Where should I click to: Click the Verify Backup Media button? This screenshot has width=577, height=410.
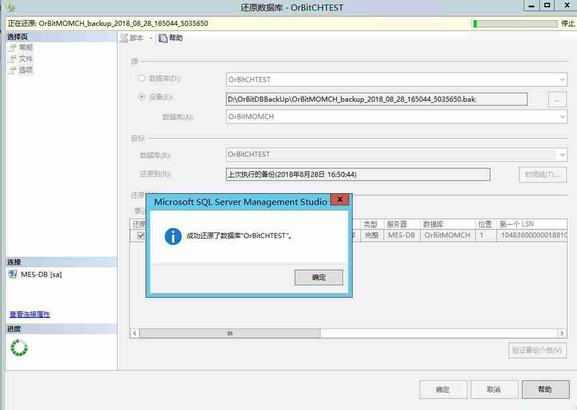point(537,350)
